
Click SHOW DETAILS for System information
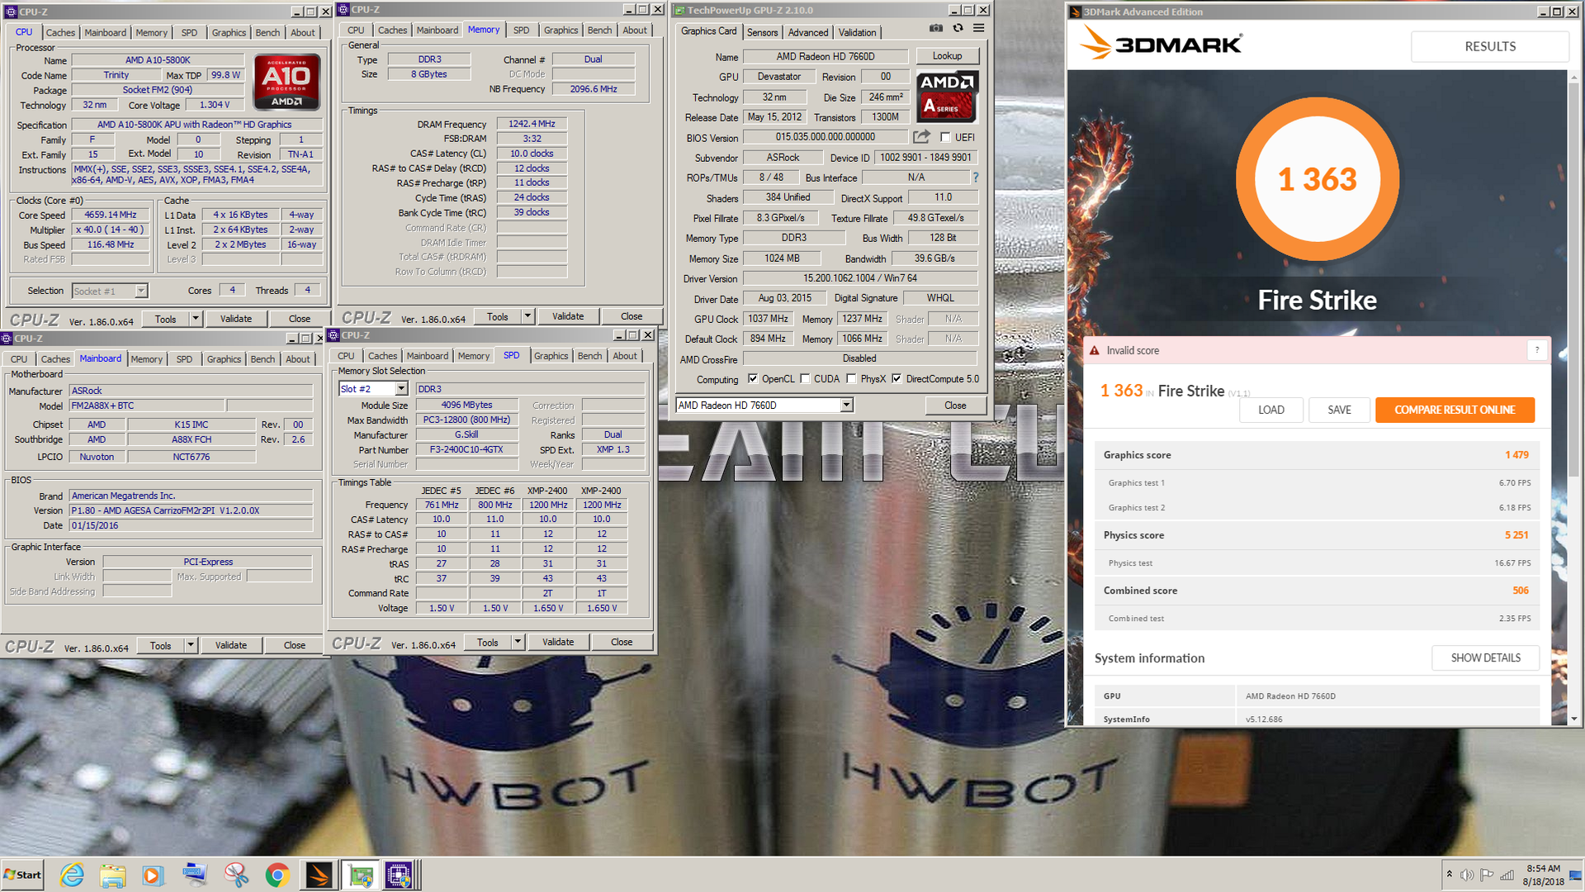[x=1485, y=657]
